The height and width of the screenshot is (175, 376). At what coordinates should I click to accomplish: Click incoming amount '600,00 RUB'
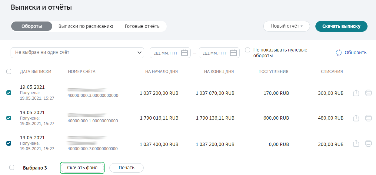point(276,118)
